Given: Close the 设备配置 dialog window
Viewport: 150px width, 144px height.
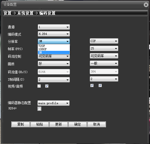Looking at the screenshot, I should [146, 5].
